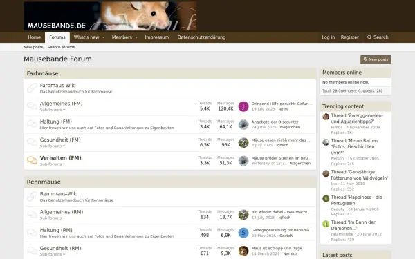This screenshot has width=415, height=259.
Task: Expand Sub-forums under Allgemeines (RM)
Action: point(53,218)
